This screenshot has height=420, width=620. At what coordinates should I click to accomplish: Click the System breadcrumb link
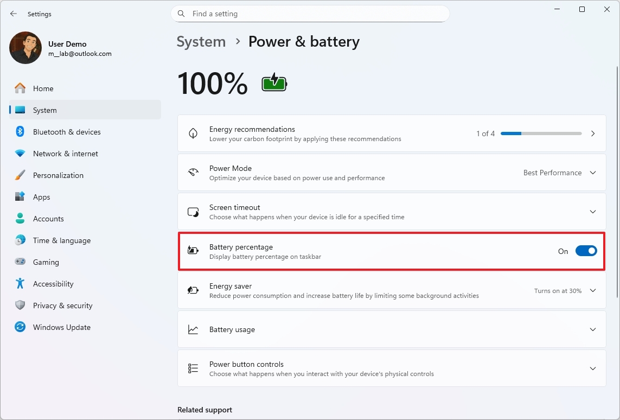click(201, 41)
